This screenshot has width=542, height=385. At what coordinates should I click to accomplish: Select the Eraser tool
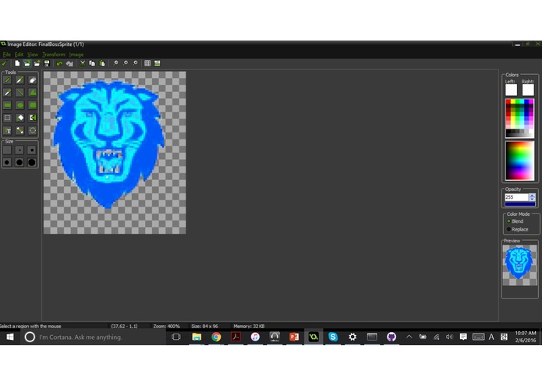click(33, 80)
